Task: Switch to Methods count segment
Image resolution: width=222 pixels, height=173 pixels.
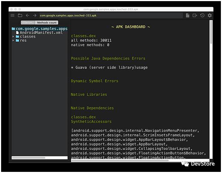Action: point(47,23)
